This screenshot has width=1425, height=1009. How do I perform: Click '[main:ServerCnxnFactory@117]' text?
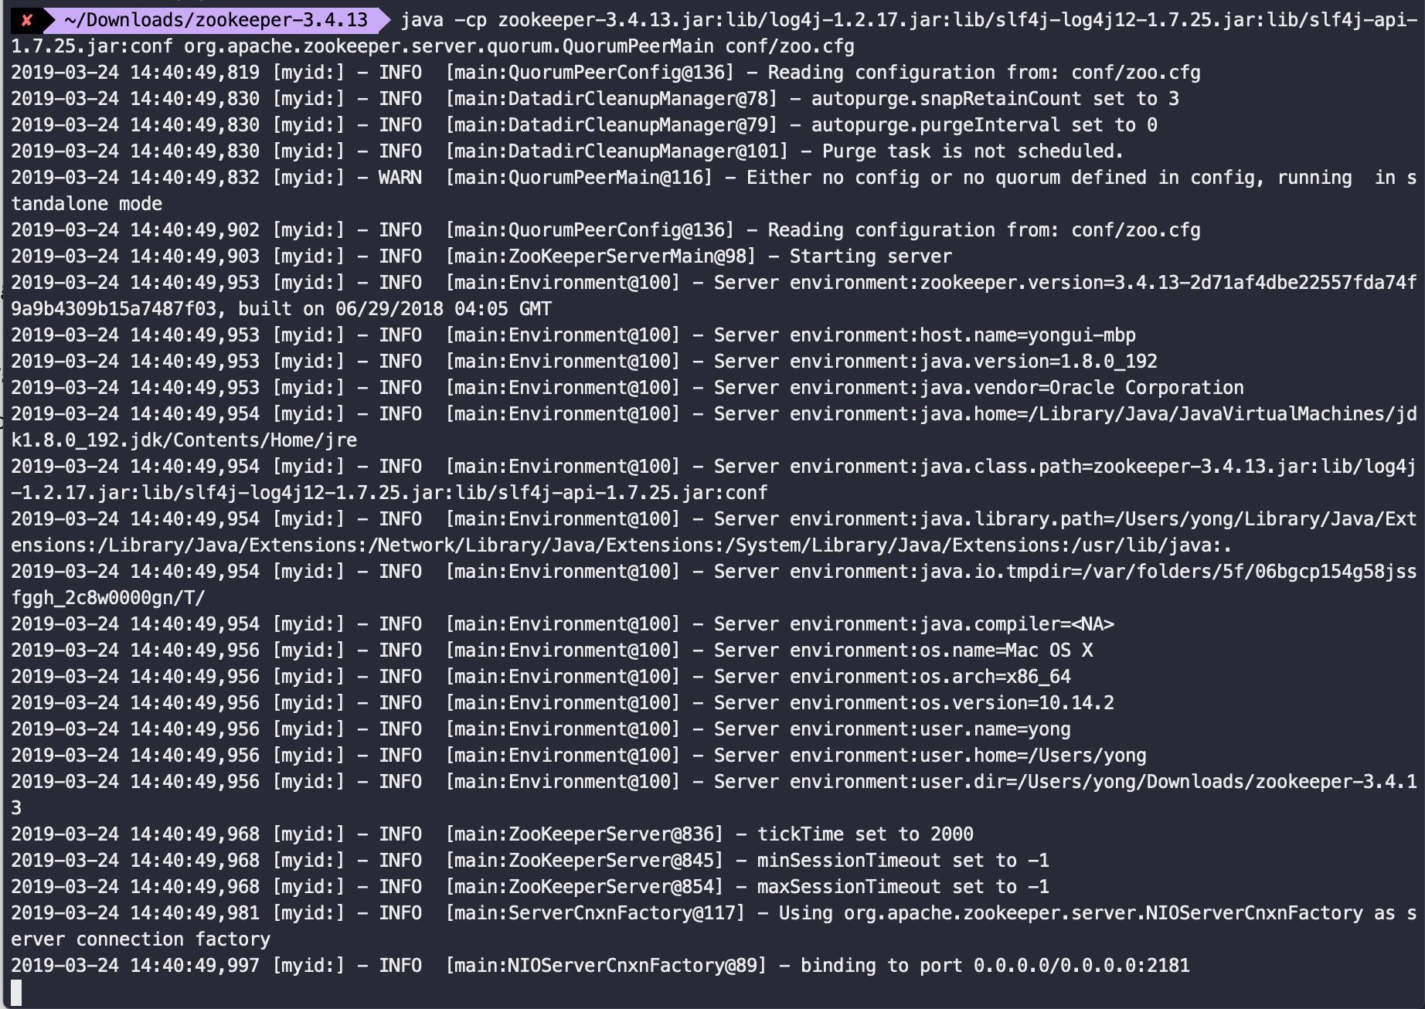click(595, 913)
